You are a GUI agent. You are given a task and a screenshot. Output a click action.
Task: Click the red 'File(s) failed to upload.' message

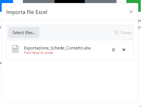[x=39, y=53]
